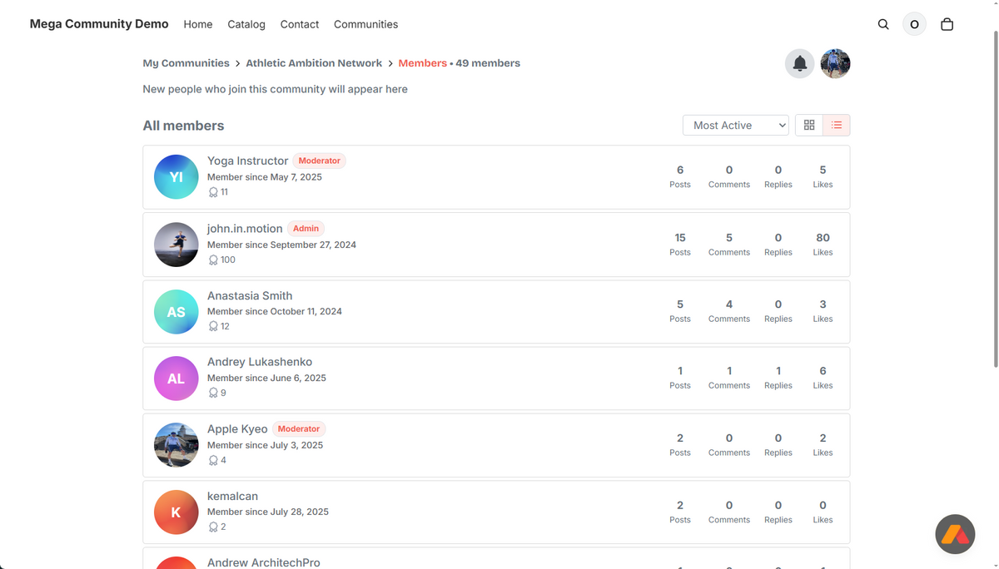The width and height of the screenshot is (999, 569).
Task: Open Andrey Lukashenko member name
Action: pyautogui.click(x=260, y=362)
